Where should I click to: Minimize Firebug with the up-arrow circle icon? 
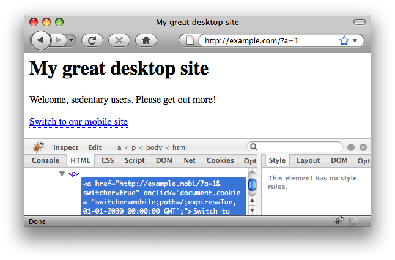tap(351, 147)
